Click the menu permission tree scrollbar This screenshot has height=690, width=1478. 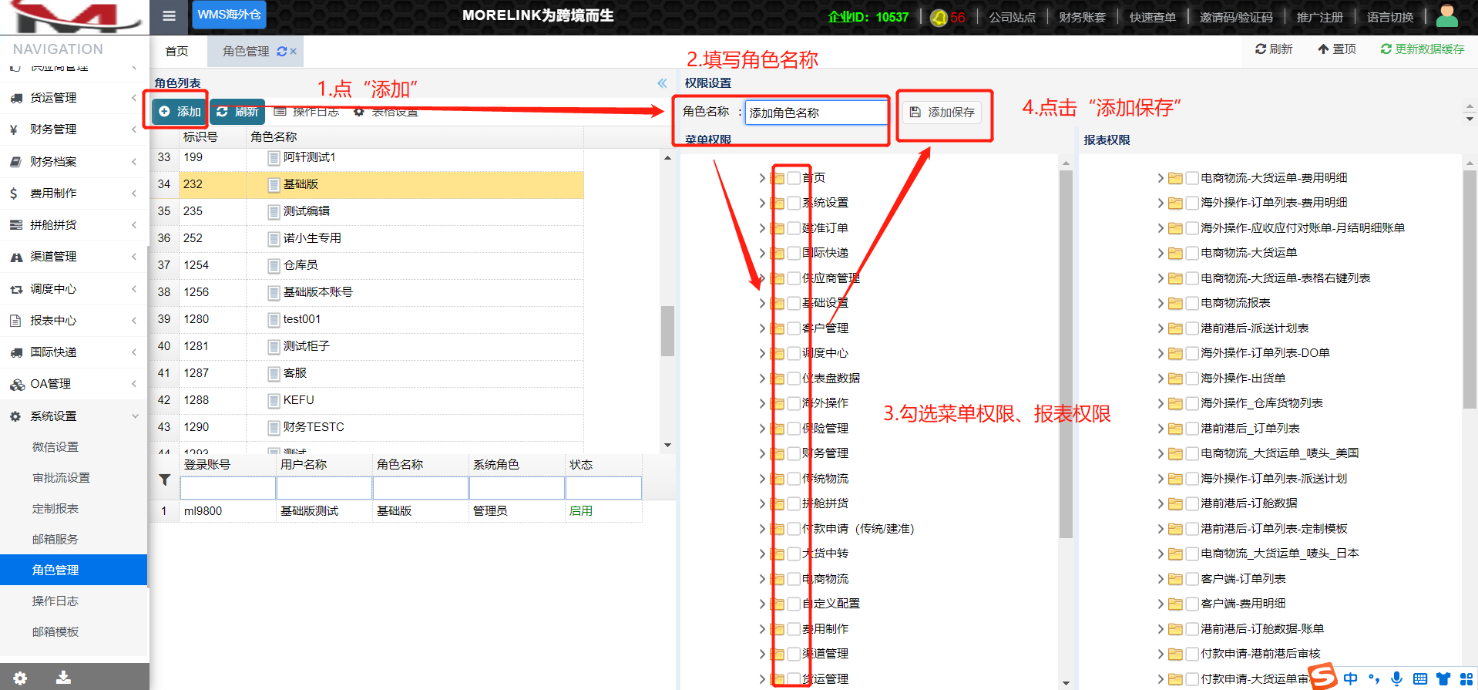point(1066,354)
